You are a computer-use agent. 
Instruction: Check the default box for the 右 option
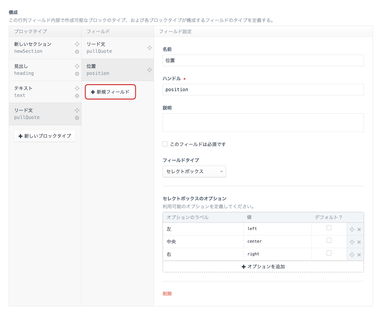(329, 254)
